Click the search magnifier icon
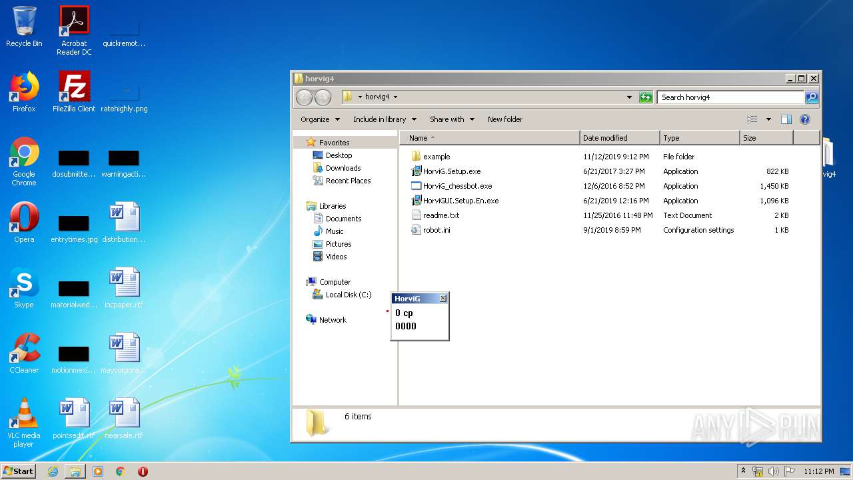The width and height of the screenshot is (853, 480). coord(811,97)
